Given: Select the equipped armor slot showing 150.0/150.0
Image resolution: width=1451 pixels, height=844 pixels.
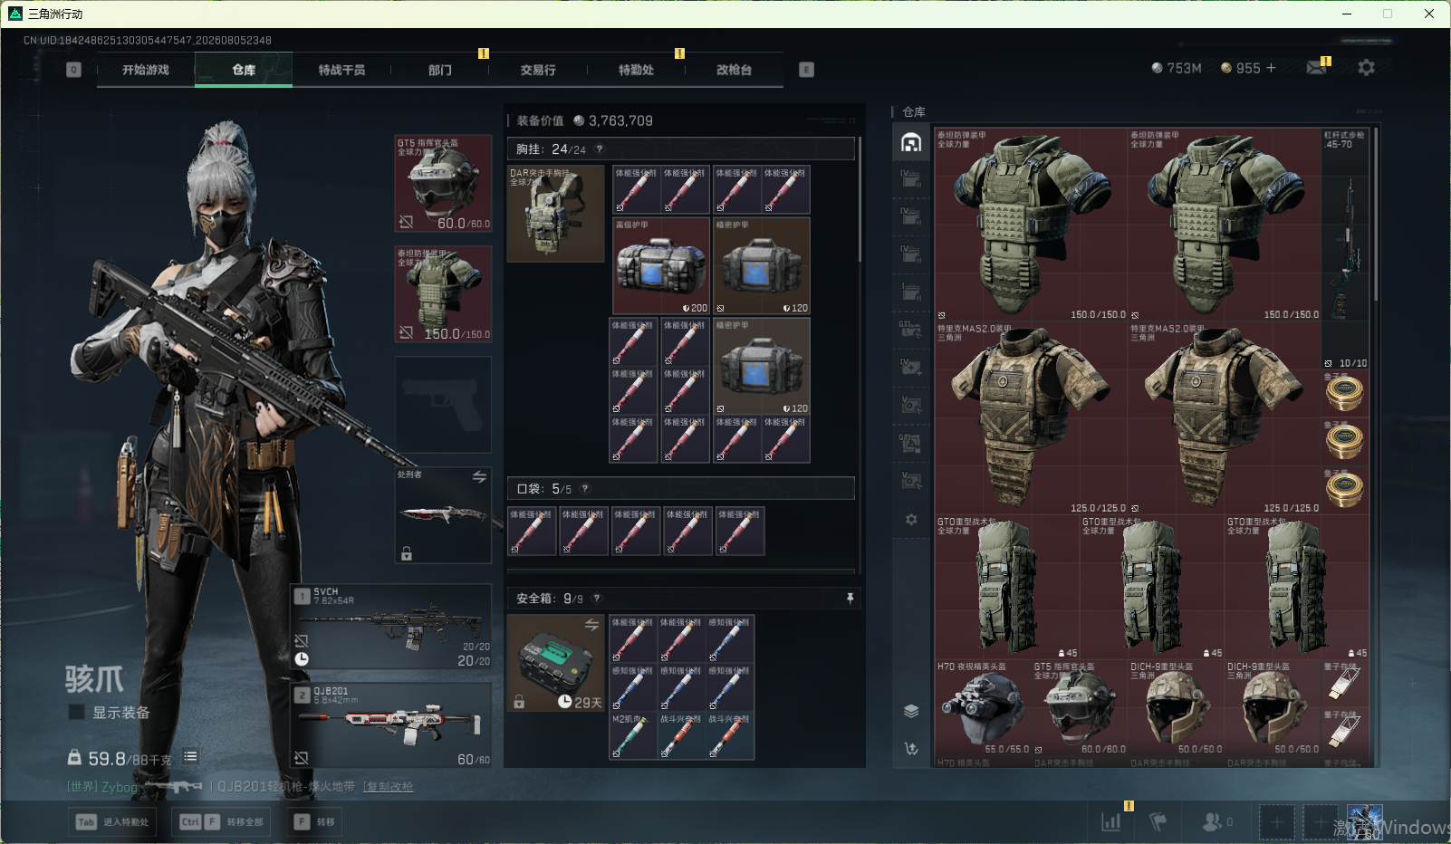Looking at the screenshot, I should (443, 294).
